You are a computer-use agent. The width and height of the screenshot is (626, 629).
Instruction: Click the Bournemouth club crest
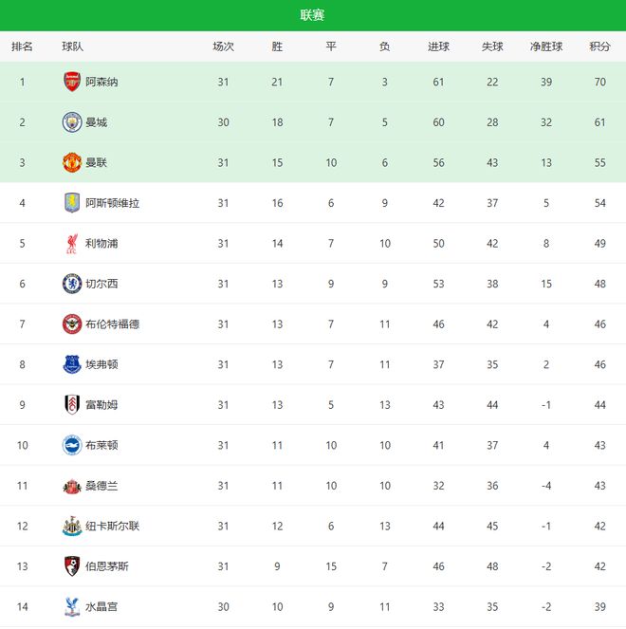tap(72, 566)
